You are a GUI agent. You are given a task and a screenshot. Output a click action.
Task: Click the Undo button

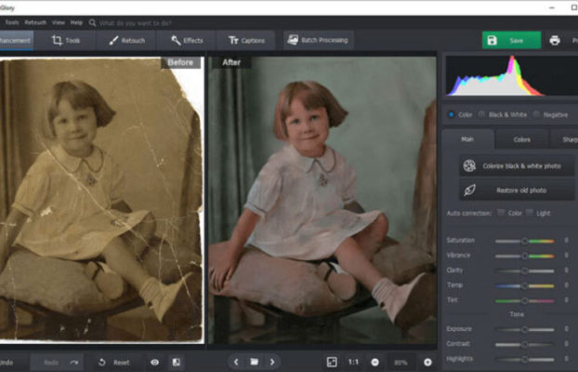[14, 363]
